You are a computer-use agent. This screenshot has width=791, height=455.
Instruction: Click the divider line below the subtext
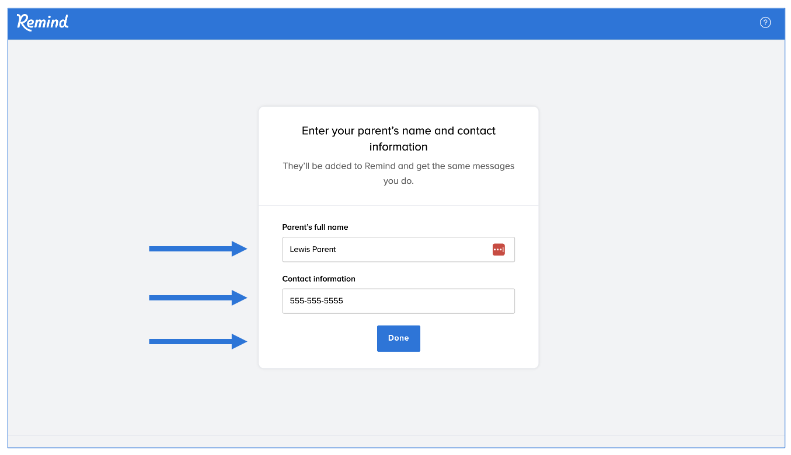tap(399, 206)
